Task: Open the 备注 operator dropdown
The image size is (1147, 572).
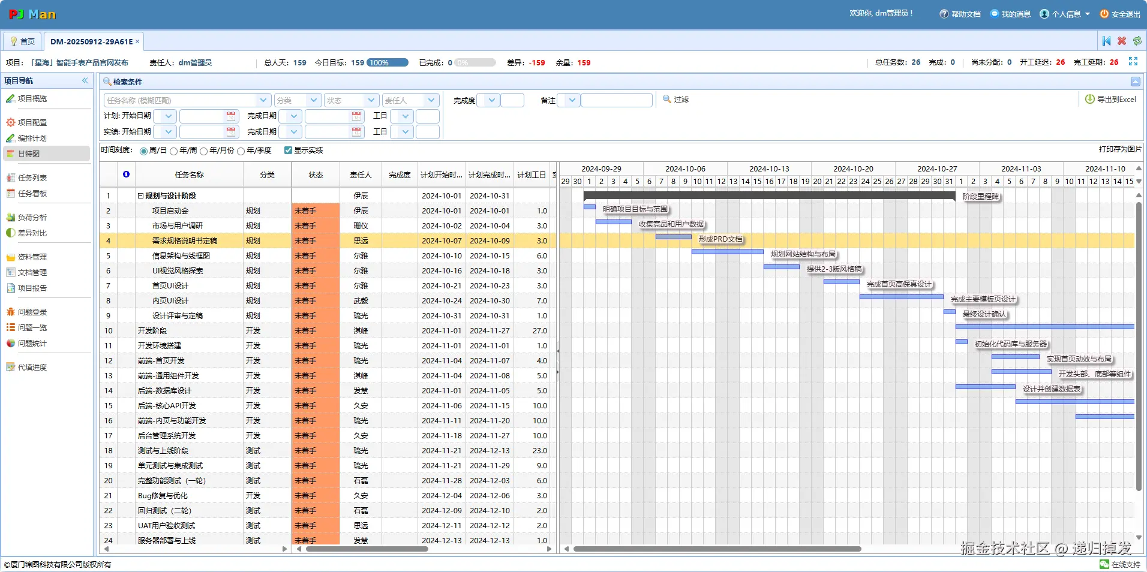Action: (x=572, y=100)
